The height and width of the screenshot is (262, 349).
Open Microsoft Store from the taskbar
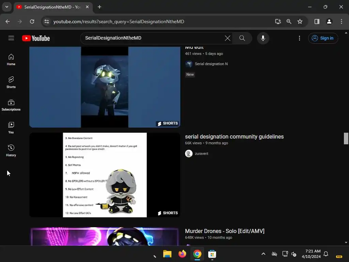tap(212, 254)
